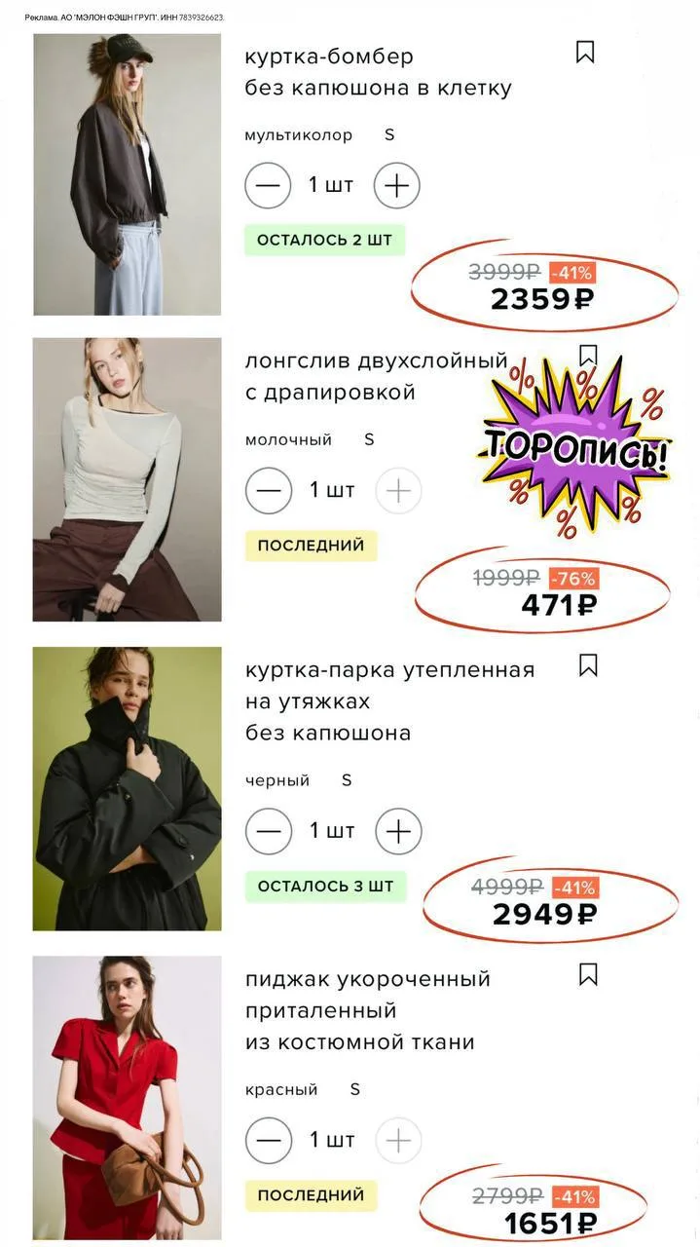Decrease quantity of лонгслив двухслойный
The height and width of the screenshot is (1247, 700).
click(269, 490)
